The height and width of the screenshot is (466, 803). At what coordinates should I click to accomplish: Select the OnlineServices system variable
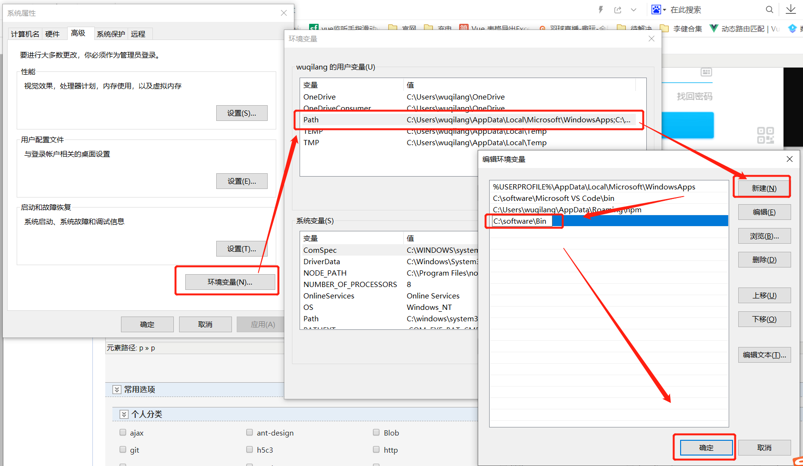(x=389, y=296)
